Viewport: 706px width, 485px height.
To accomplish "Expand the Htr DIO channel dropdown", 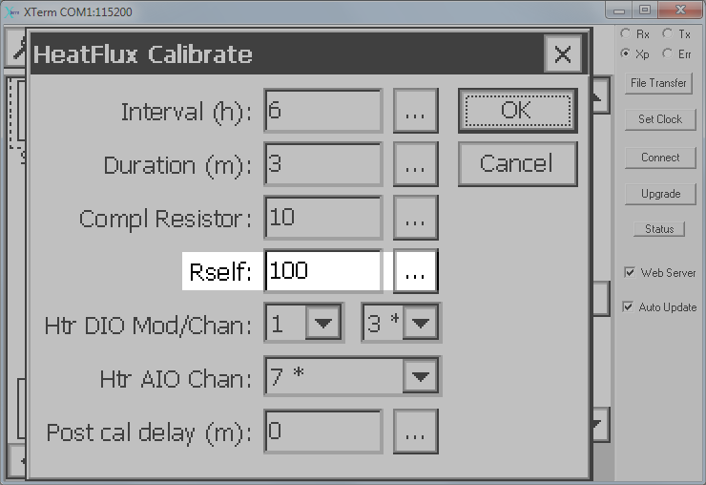I will 419,325.
